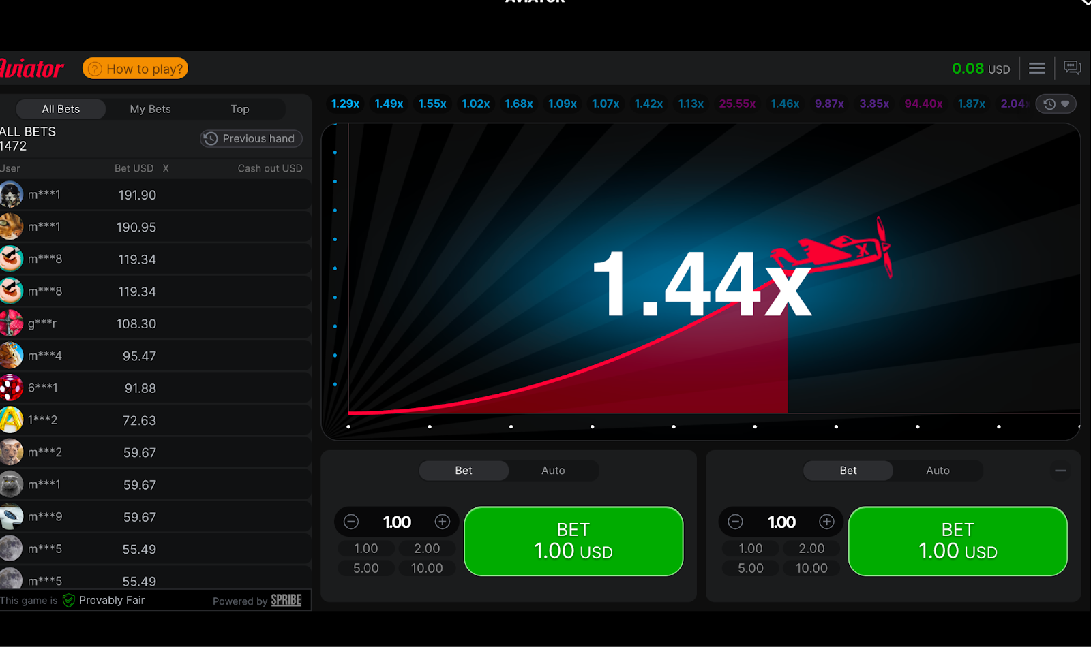The height and width of the screenshot is (647, 1091).
Task: Place a 1.00 USD bet on left panel
Action: coord(573,541)
